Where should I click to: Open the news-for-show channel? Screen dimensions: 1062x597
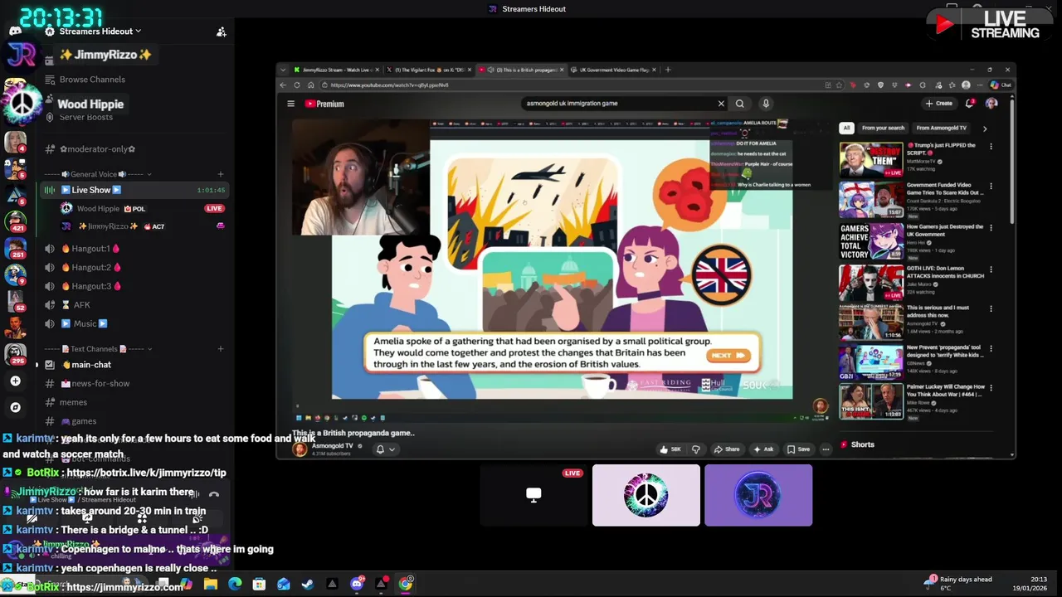coord(100,384)
